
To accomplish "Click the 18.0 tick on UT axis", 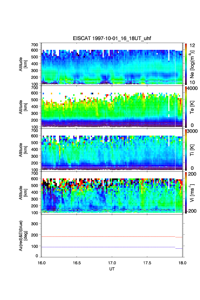I will pyautogui.click(x=182, y=263).
